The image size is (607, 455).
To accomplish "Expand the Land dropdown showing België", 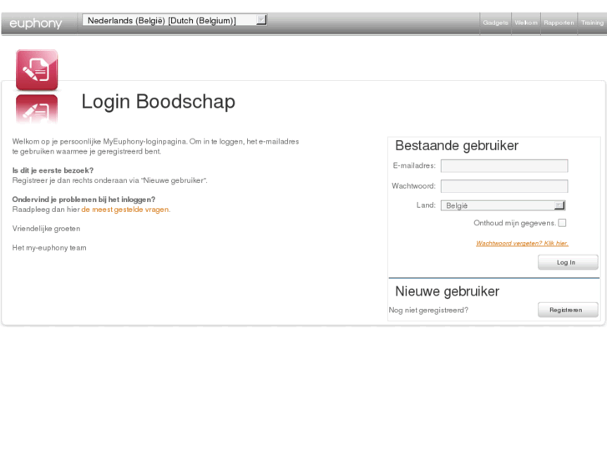I will [503, 205].
